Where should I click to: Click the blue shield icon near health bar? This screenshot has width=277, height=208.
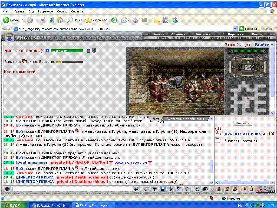[89, 51]
